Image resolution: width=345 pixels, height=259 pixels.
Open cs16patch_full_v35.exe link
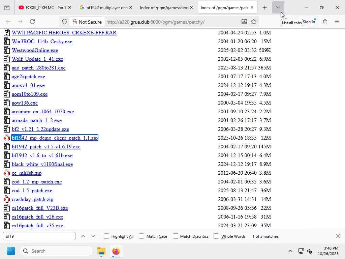point(37,226)
